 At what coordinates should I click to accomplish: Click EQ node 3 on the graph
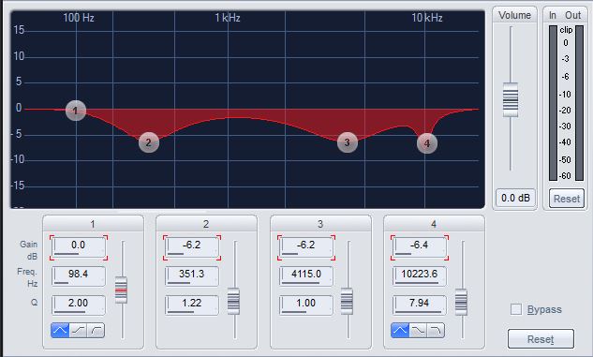pos(348,142)
